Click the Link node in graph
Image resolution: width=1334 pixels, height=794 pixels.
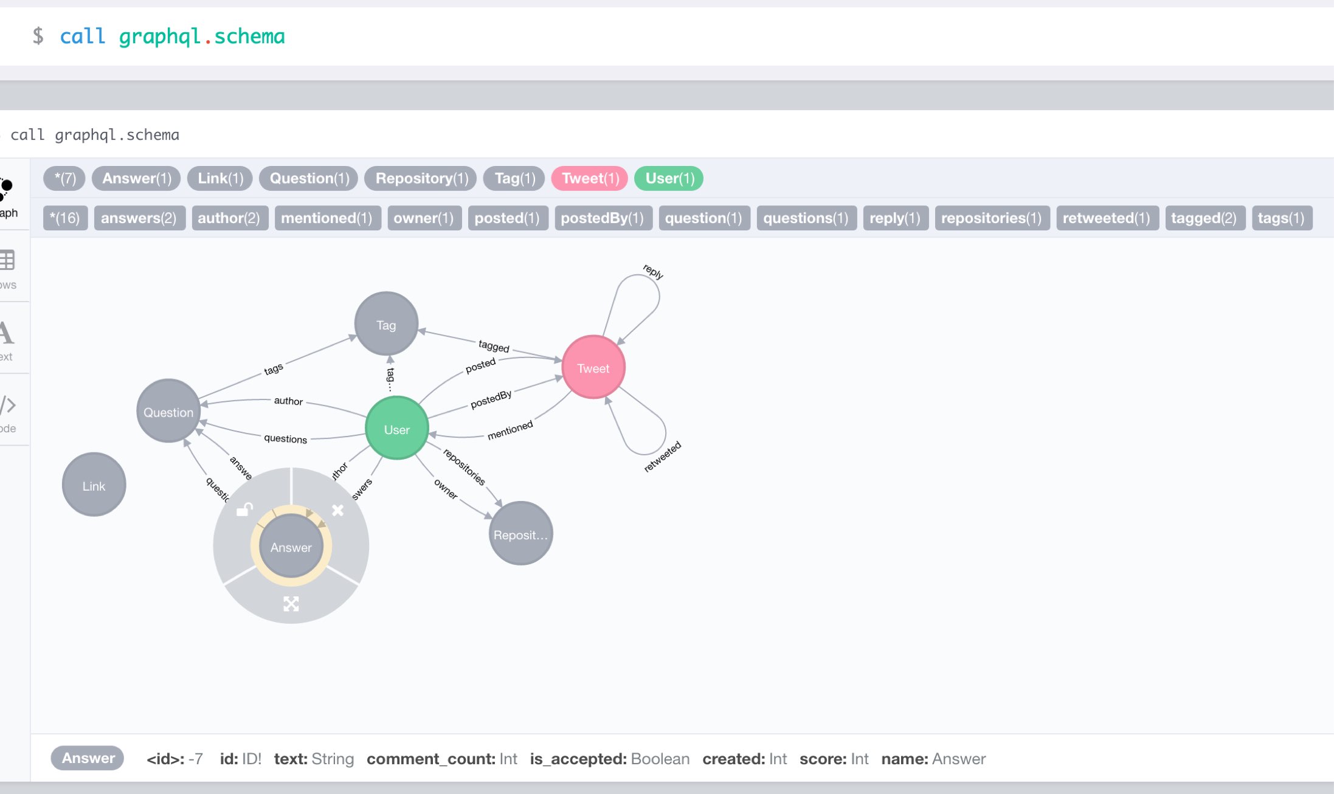[x=94, y=485]
